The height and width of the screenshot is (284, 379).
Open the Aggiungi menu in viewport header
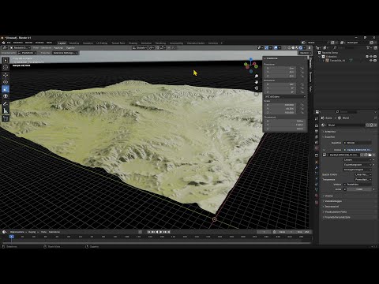pyautogui.click(x=58, y=48)
